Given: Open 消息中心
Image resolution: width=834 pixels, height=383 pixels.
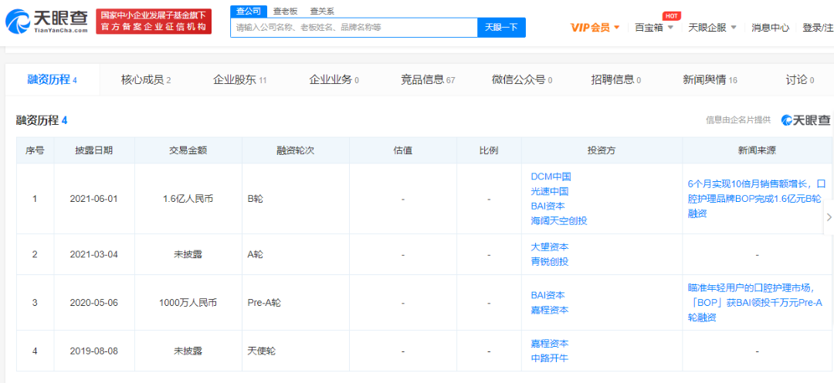Looking at the screenshot, I should tap(770, 28).
